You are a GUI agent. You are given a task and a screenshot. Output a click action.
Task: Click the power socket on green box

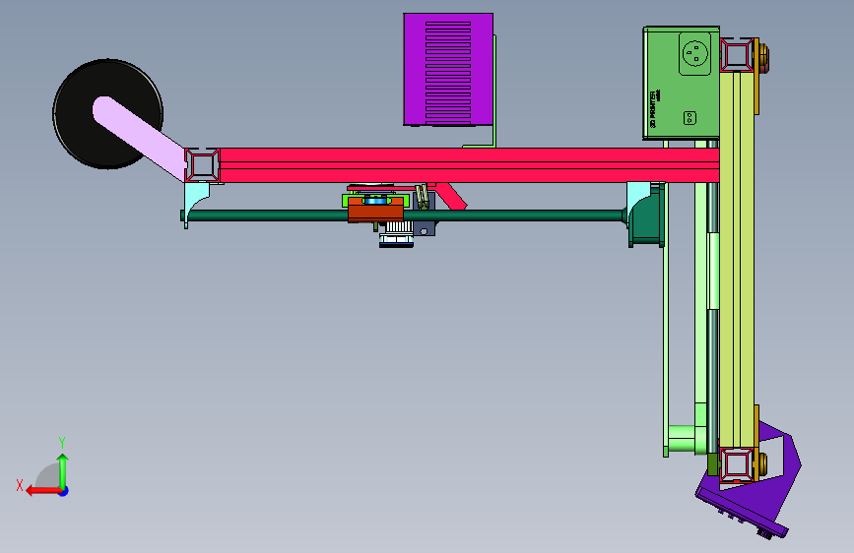click(695, 53)
